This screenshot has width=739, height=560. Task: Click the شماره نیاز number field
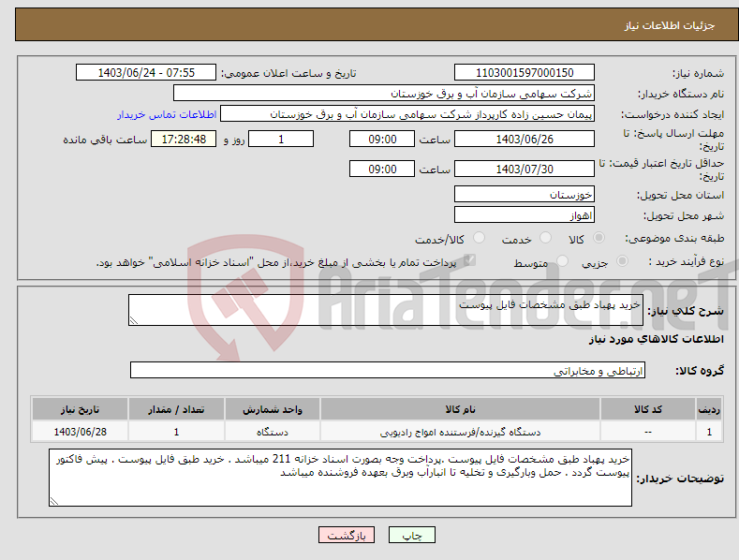(525, 73)
